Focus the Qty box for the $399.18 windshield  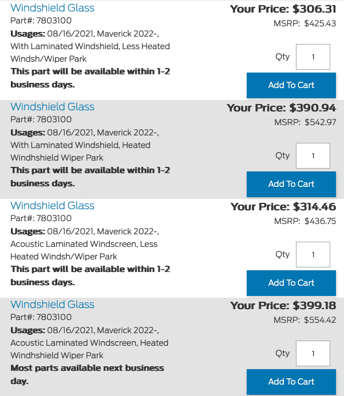point(313,353)
